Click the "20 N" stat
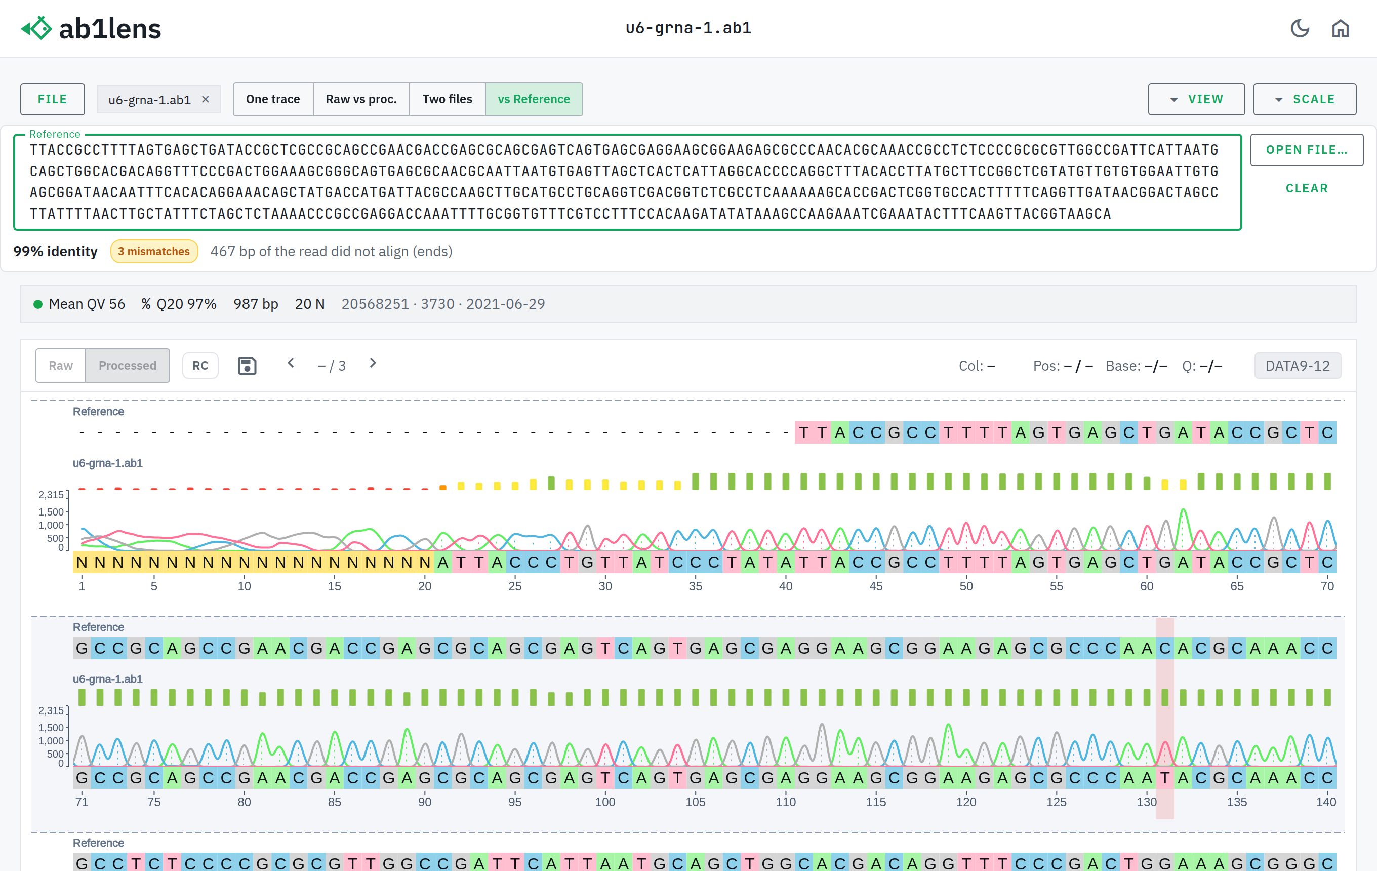The height and width of the screenshot is (871, 1377). (x=309, y=304)
